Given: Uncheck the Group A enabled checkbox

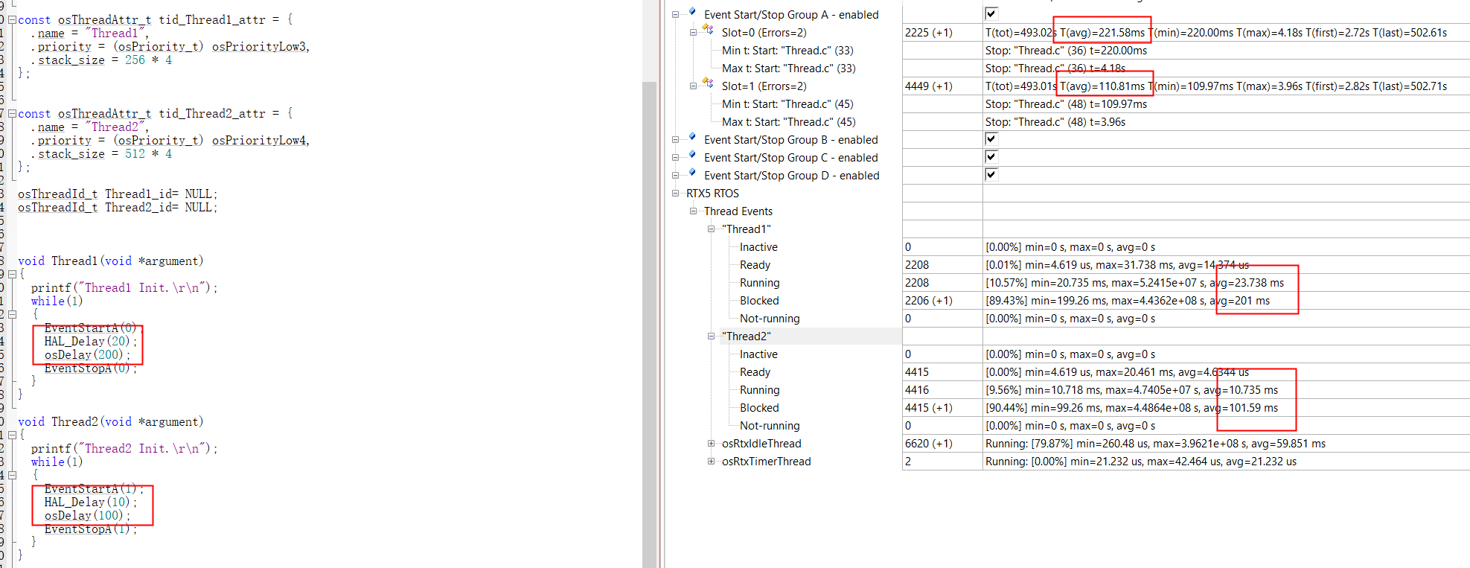Looking at the screenshot, I should tap(991, 13).
